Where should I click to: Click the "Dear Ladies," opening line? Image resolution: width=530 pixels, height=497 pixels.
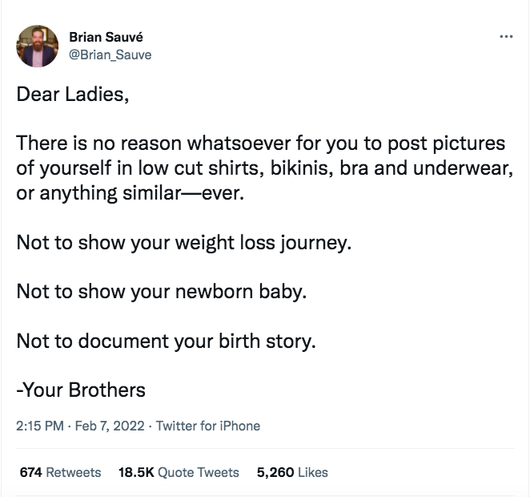pos(73,94)
